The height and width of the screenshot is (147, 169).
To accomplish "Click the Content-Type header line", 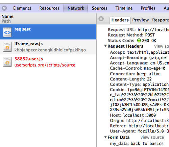I will coord(140,84).
